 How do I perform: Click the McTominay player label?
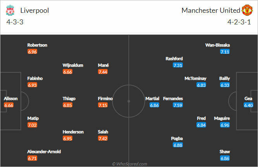point(196,79)
